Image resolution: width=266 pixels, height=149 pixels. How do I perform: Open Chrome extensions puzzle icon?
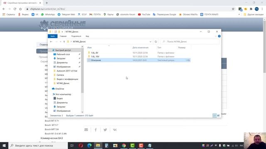pos(251,9)
